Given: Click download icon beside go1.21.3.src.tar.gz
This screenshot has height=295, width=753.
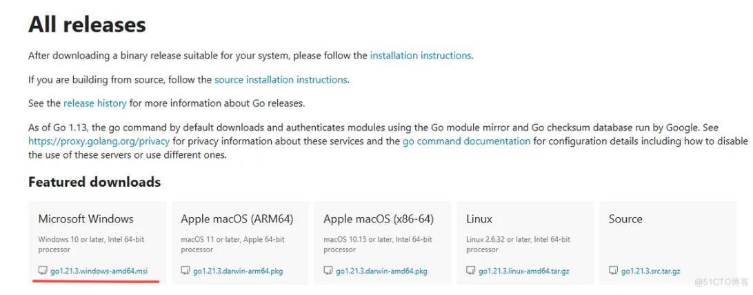Looking at the screenshot, I should pyautogui.click(x=614, y=271).
